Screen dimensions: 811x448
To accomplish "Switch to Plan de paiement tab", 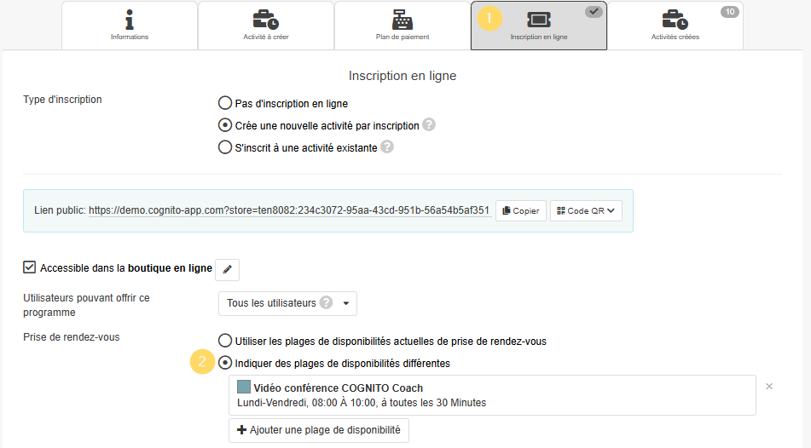I will click(x=402, y=26).
